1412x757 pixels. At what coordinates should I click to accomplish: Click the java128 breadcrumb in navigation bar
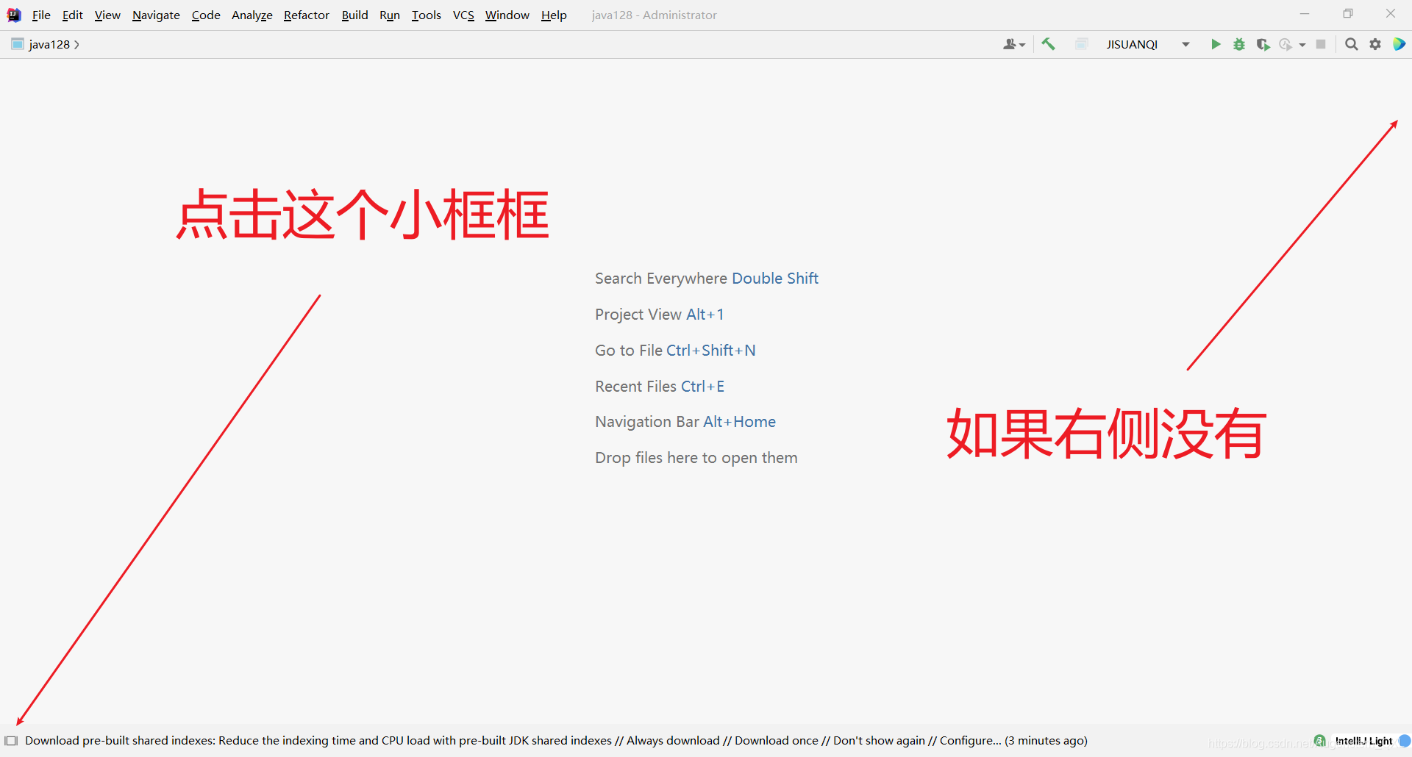(x=49, y=44)
